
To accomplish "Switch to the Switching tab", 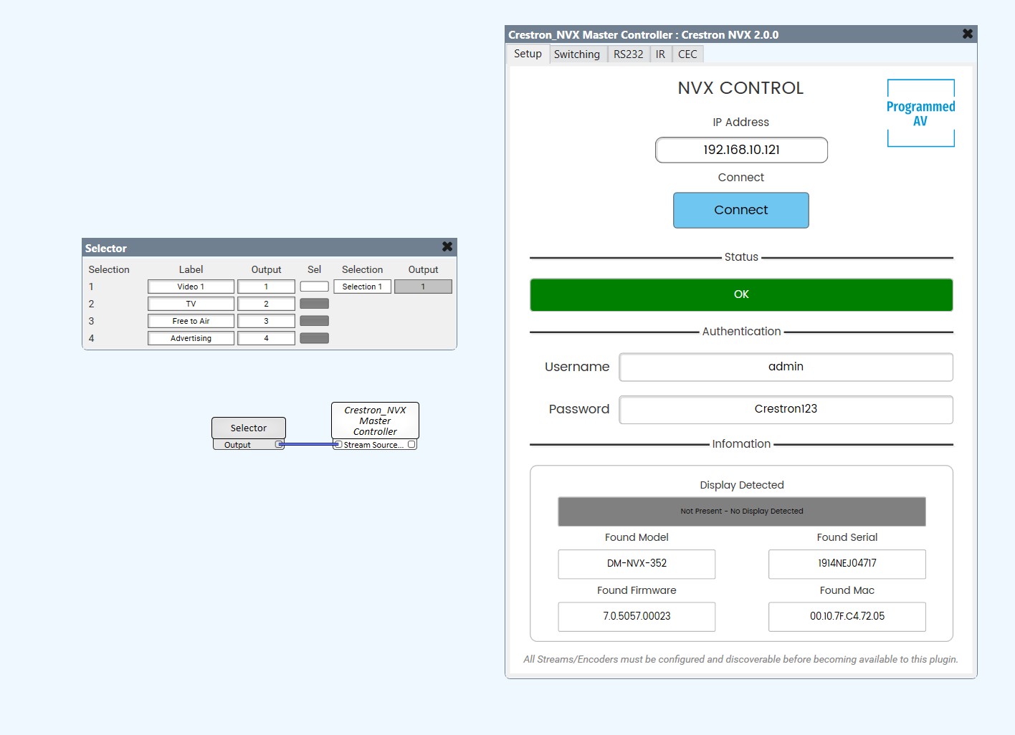I will pyautogui.click(x=577, y=54).
